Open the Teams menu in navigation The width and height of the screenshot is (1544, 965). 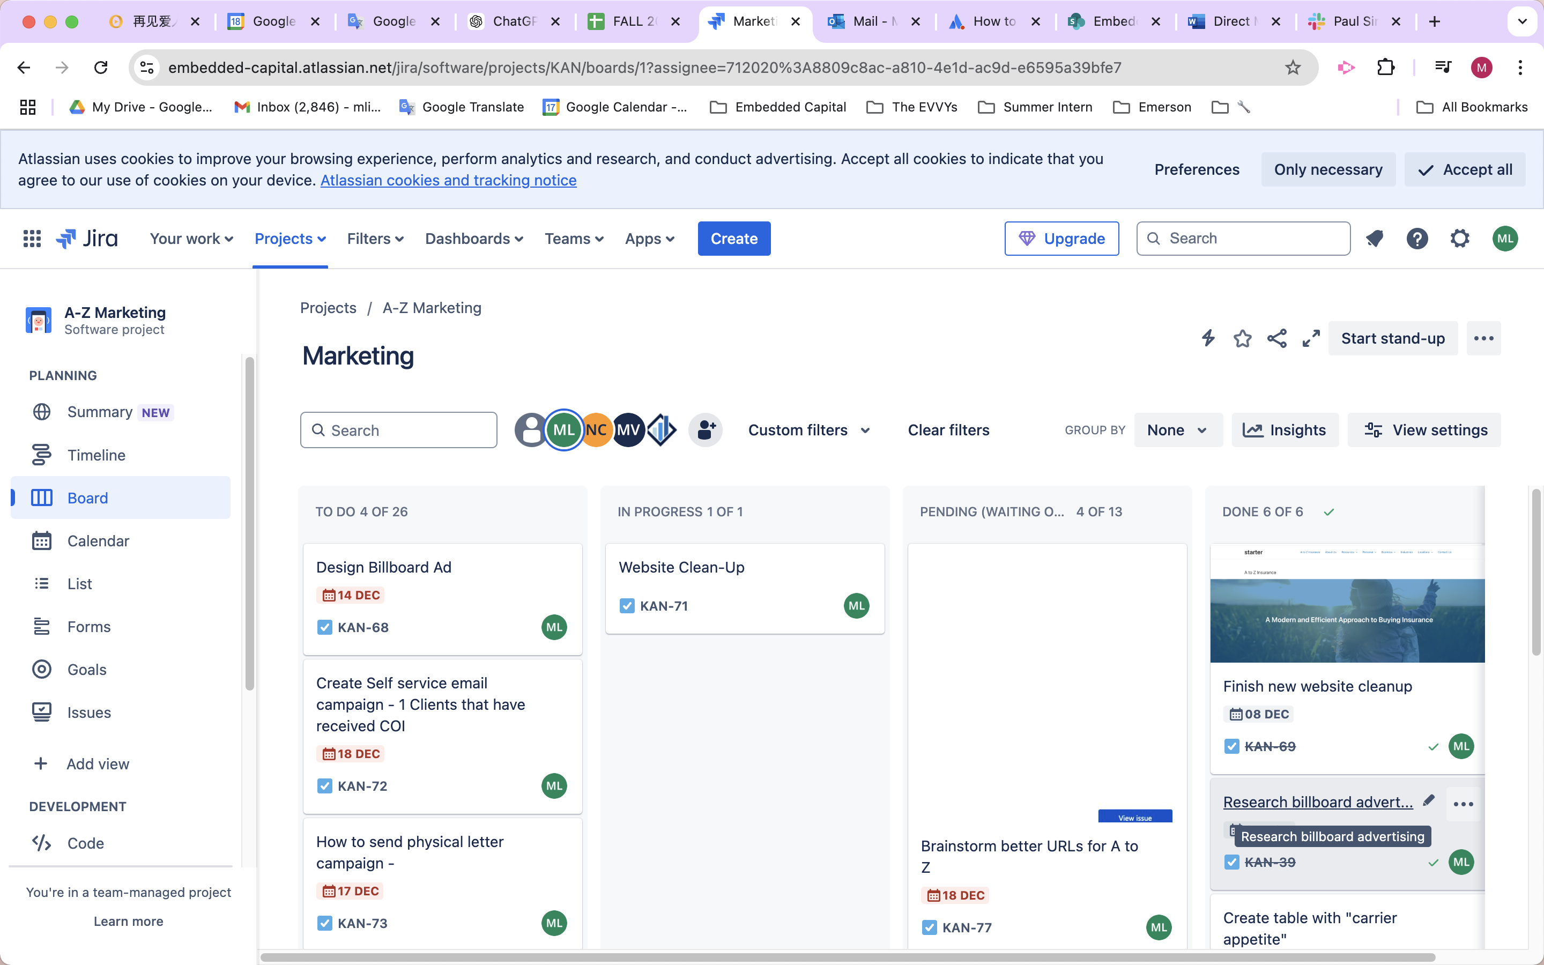coord(573,238)
